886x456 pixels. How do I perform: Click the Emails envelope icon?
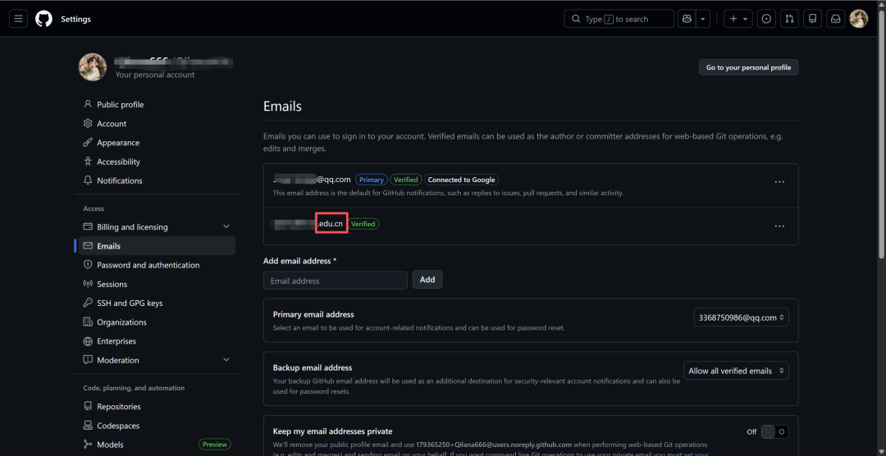pyautogui.click(x=88, y=246)
